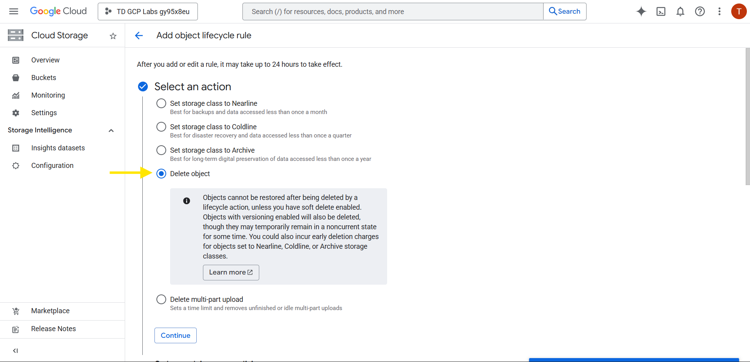750x362 pixels.
Task: Select Set storage class to Nearline
Action: click(161, 103)
